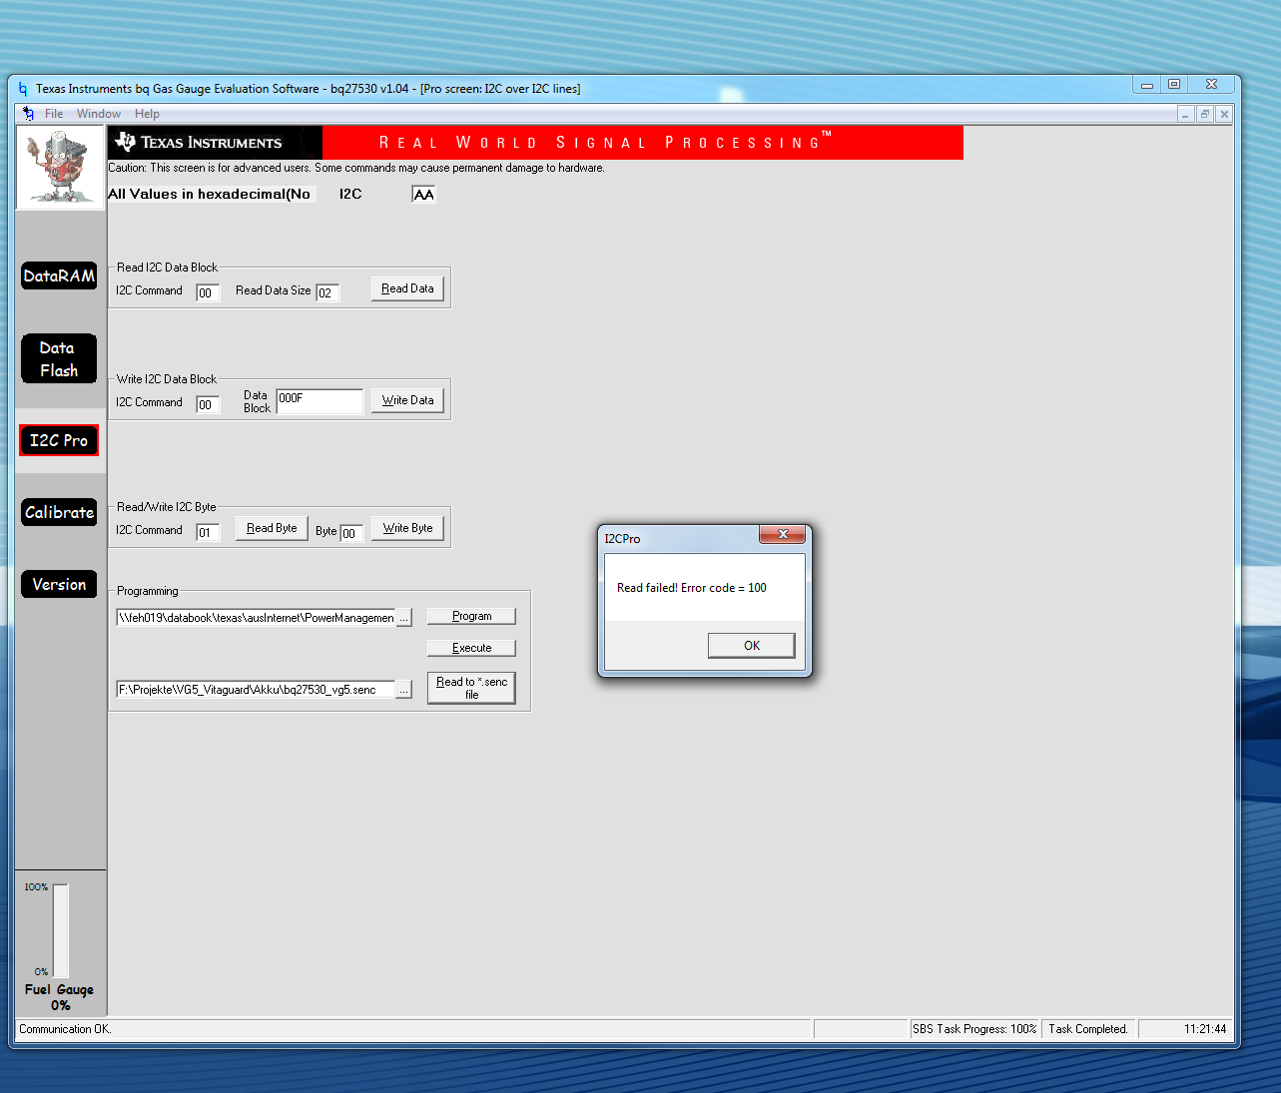Open the DataRAM screen

click(x=59, y=275)
